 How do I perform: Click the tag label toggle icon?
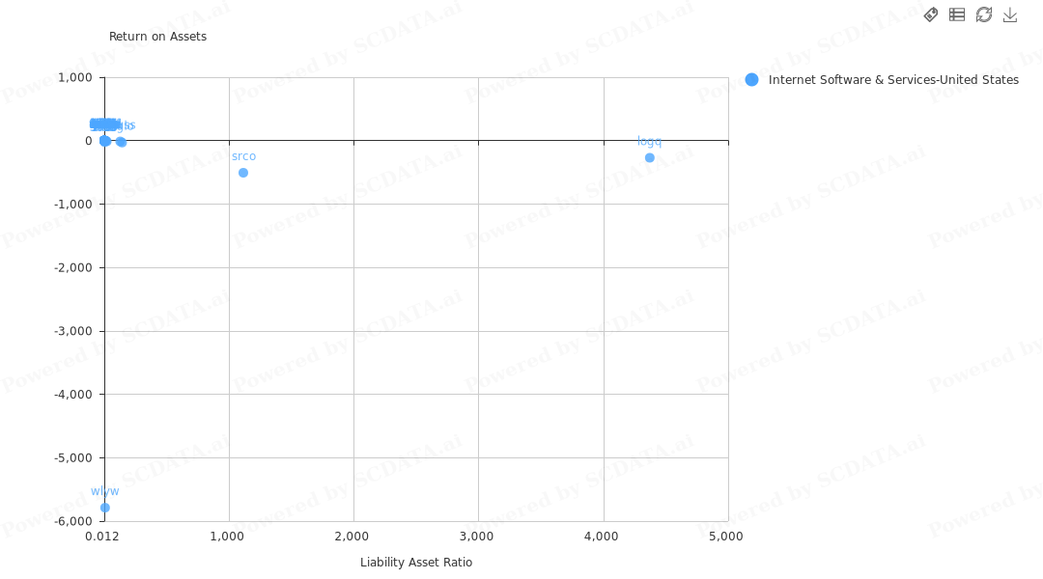pyautogui.click(x=931, y=14)
